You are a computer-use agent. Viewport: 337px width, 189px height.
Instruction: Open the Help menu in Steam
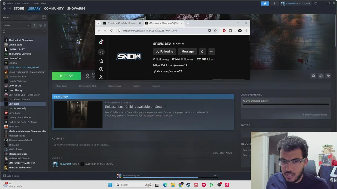43,3
